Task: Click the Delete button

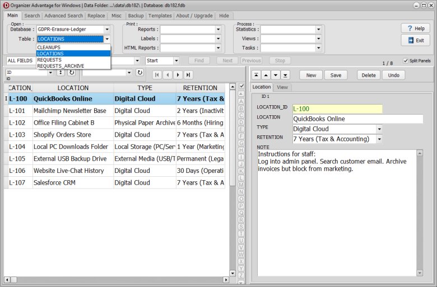Action: point(369,75)
